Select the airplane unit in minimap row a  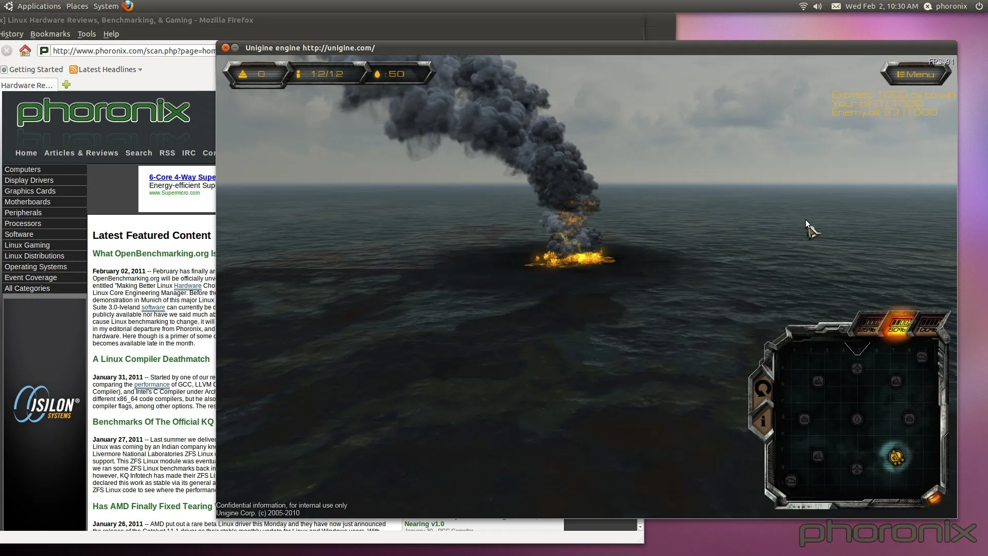857,368
